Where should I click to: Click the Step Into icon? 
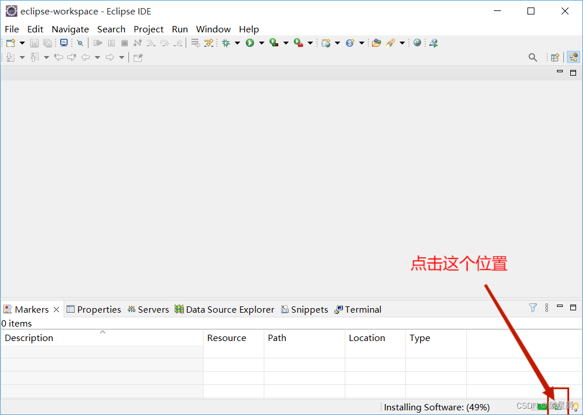pos(151,43)
